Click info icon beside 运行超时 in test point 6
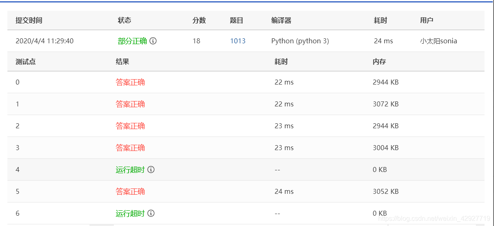 [151, 213]
